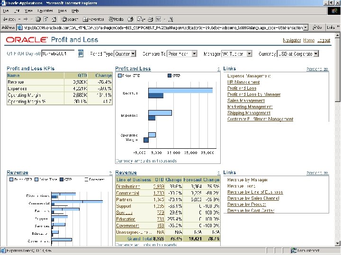Expand the Mail button dropdown arrow

(144, 19)
